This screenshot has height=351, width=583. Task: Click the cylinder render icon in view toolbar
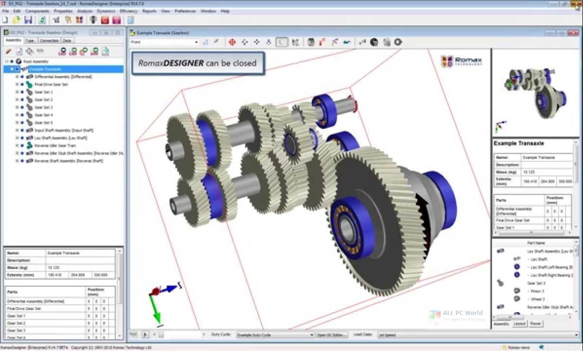coord(311,42)
